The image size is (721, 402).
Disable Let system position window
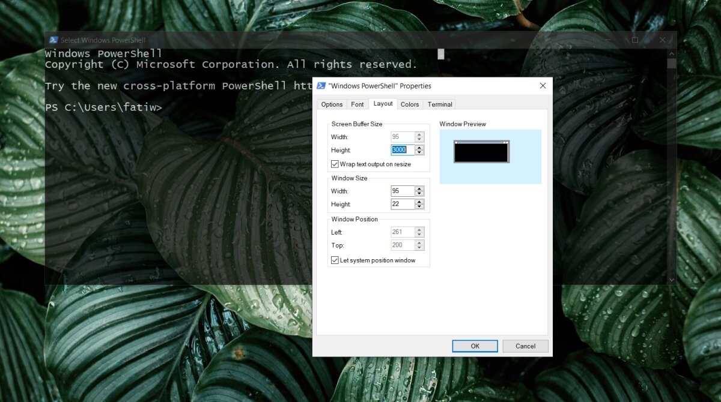click(335, 260)
